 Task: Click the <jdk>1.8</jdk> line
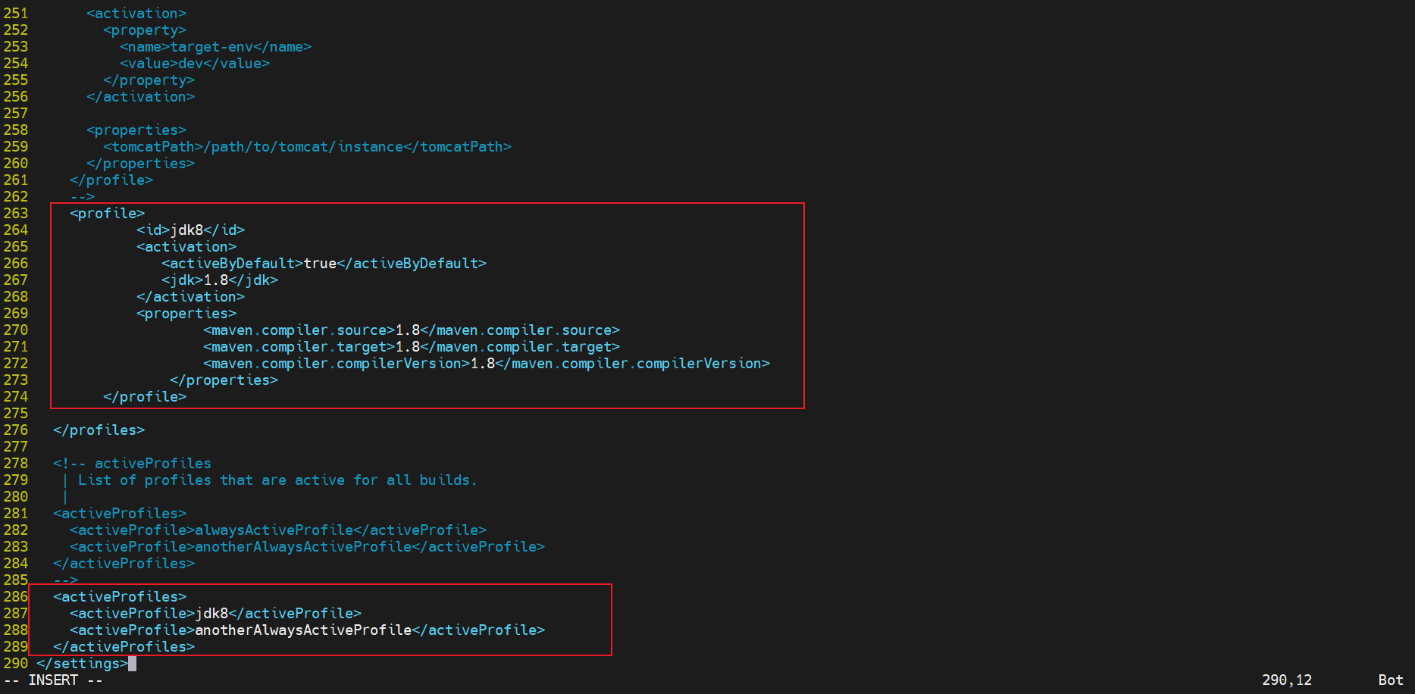pyautogui.click(x=220, y=280)
